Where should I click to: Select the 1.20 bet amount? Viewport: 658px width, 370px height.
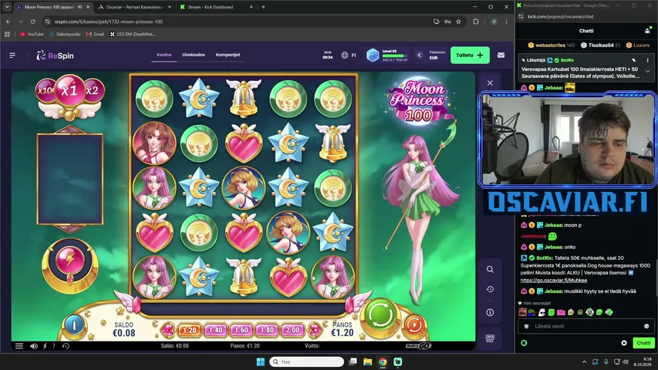click(189, 330)
